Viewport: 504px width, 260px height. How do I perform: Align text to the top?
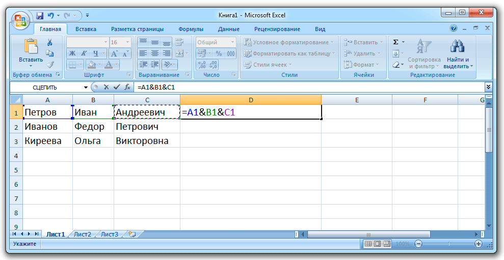pos(143,42)
